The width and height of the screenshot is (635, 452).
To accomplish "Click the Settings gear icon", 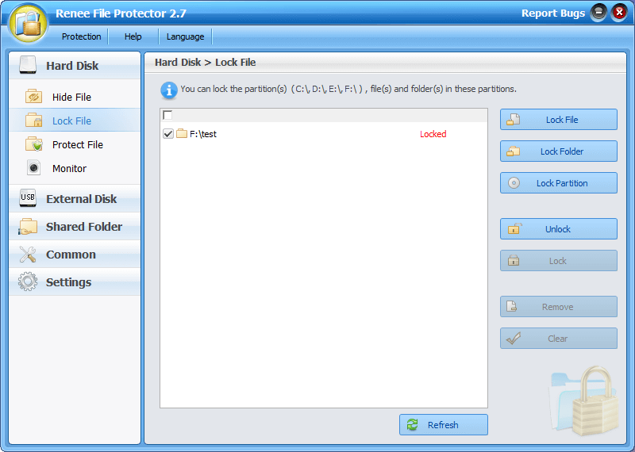I will click(28, 282).
